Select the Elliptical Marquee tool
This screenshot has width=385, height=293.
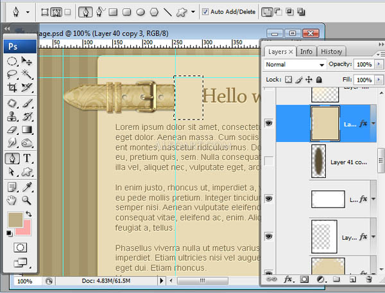point(12,61)
